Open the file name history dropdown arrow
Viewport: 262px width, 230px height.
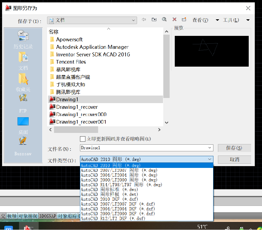[x=210, y=148]
